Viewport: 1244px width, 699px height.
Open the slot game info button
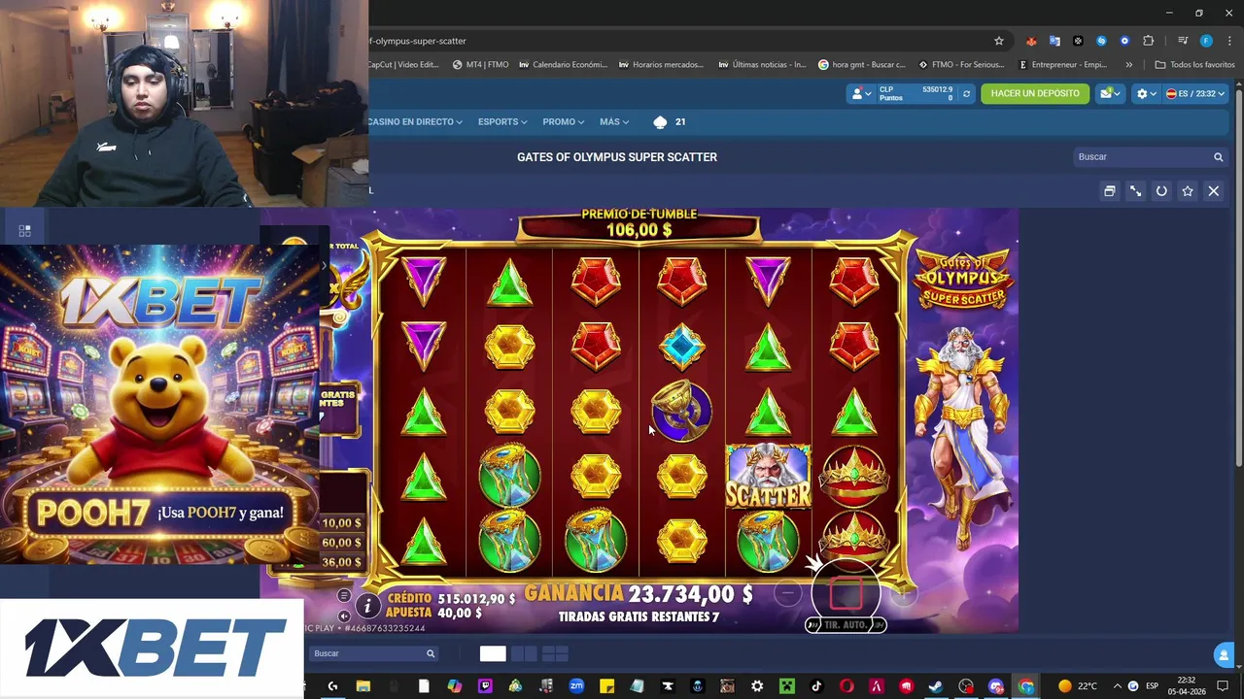click(x=367, y=607)
